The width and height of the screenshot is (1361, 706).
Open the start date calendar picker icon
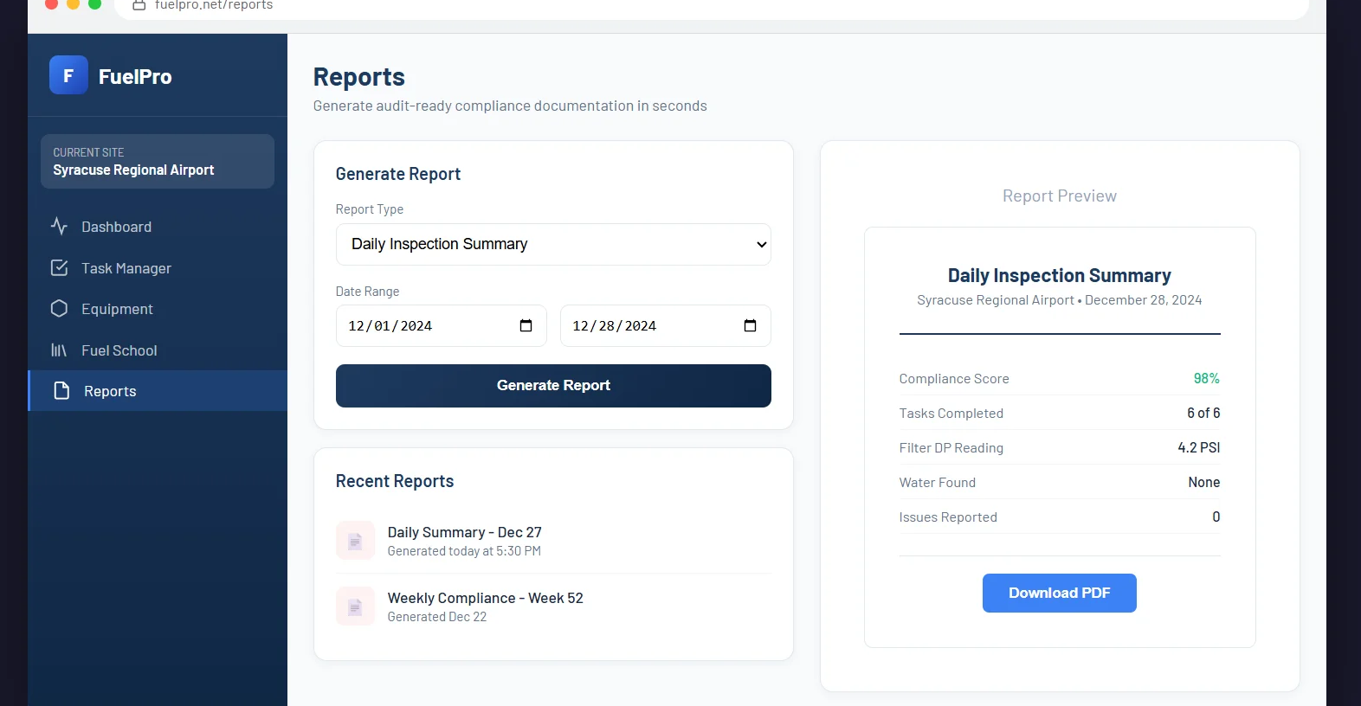[x=526, y=325]
